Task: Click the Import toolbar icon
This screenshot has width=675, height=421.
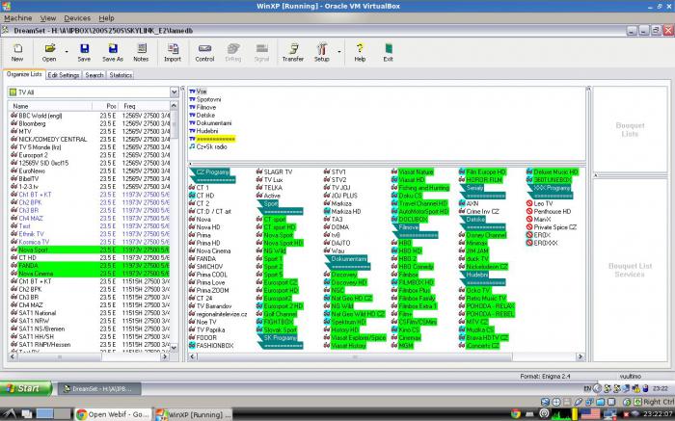Action: pyautogui.click(x=173, y=52)
